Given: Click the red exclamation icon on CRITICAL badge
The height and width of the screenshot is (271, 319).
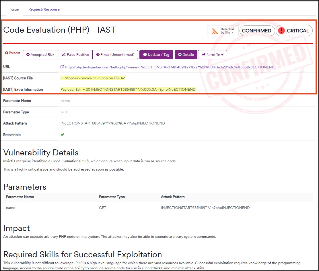Looking at the screenshot, I should pos(281,31).
